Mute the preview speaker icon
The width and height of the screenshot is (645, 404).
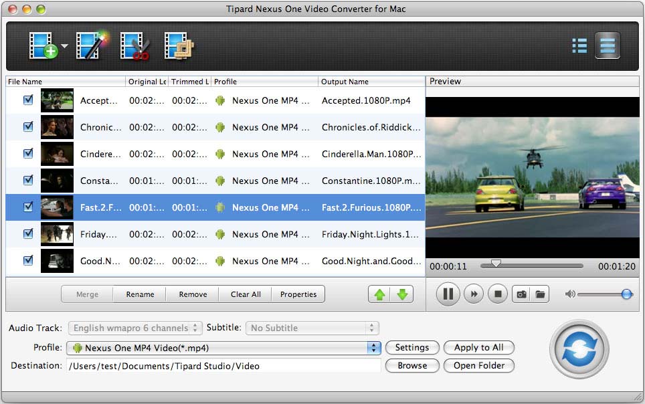[569, 294]
